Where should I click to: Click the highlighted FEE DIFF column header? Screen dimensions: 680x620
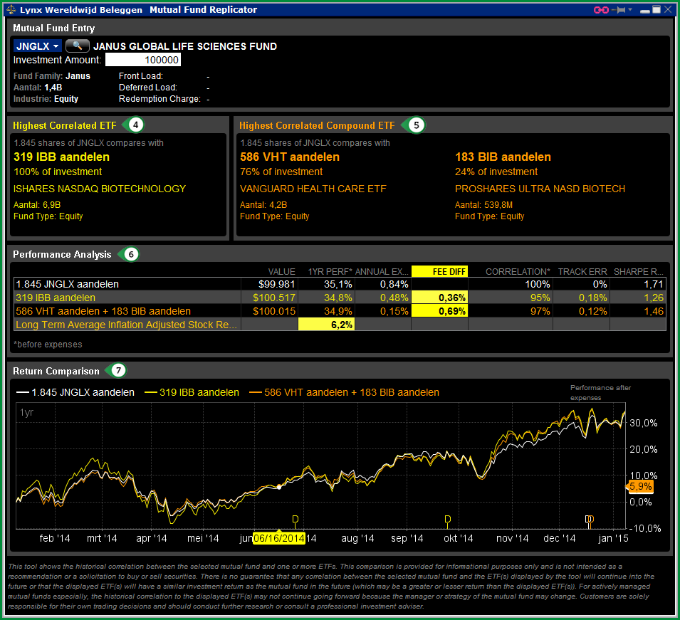[439, 271]
